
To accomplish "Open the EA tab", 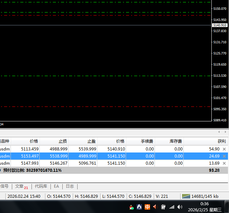I will [x=56, y=186].
